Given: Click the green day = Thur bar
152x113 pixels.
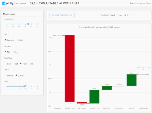Looking at the screenshot, I should (x=107, y=88).
